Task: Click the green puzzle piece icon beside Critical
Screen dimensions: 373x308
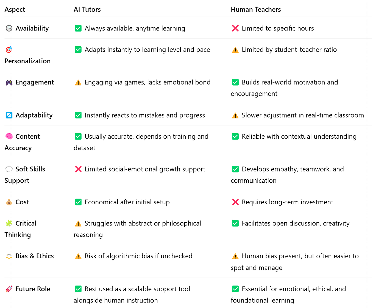Action: [x=9, y=223]
